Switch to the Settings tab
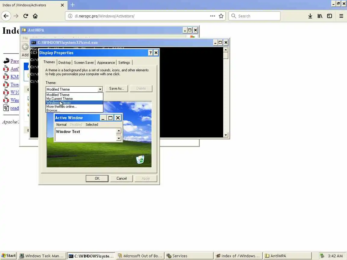Viewport: 347px width, 260px height. click(x=124, y=63)
